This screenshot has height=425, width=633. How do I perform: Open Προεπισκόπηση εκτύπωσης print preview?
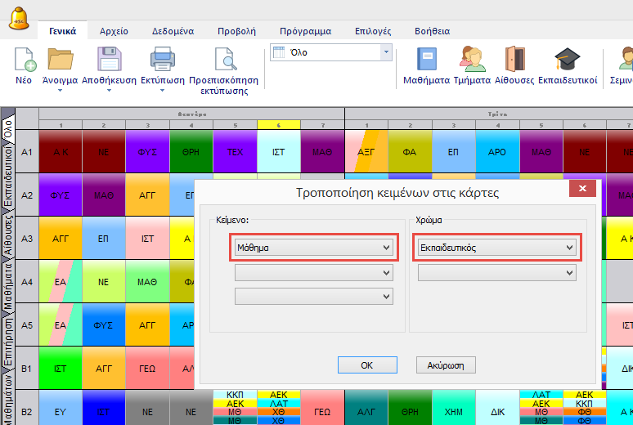223,60
